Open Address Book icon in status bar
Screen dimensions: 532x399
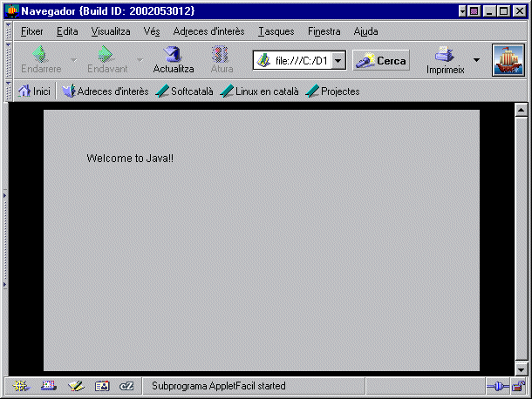102,386
